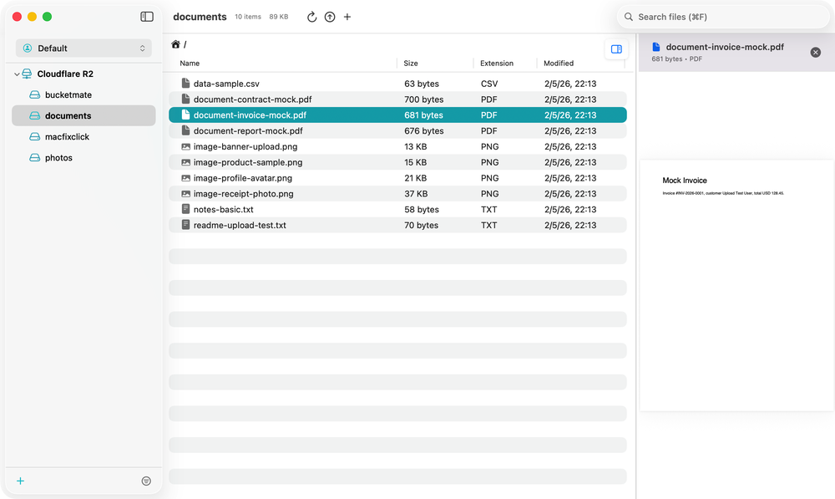The image size is (835, 499).
Task: Click text file icon of readme-upload-test.txt
Action: pos(185,225)
